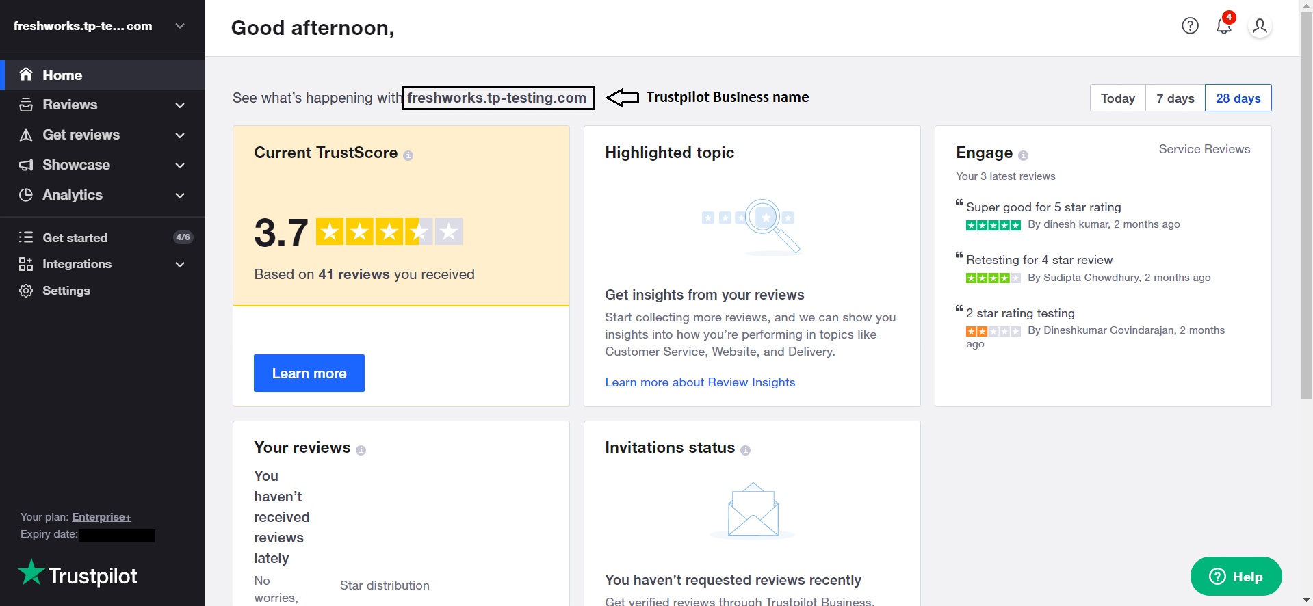
Task: Open the Super good for 5 star rating review
Action: click(1043, 207)
